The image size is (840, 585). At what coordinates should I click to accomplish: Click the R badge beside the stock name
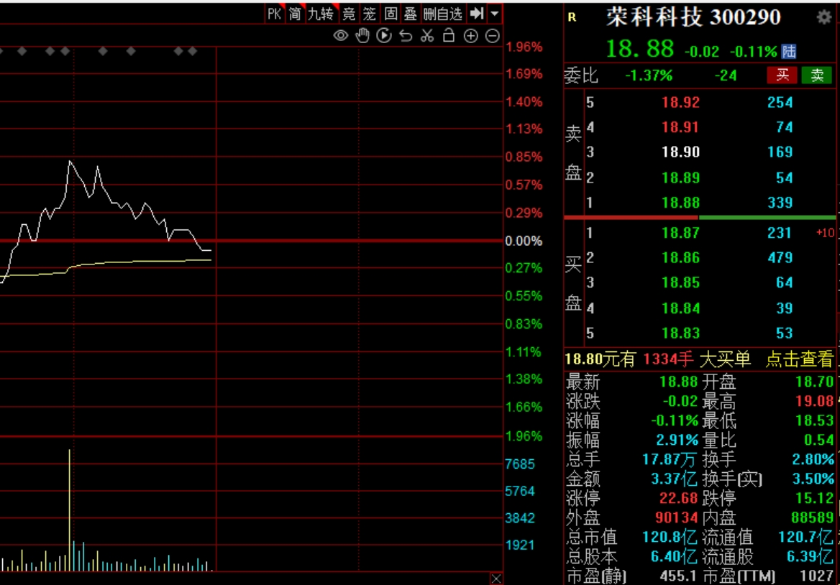pyautogui.click(x=572, y=18)
